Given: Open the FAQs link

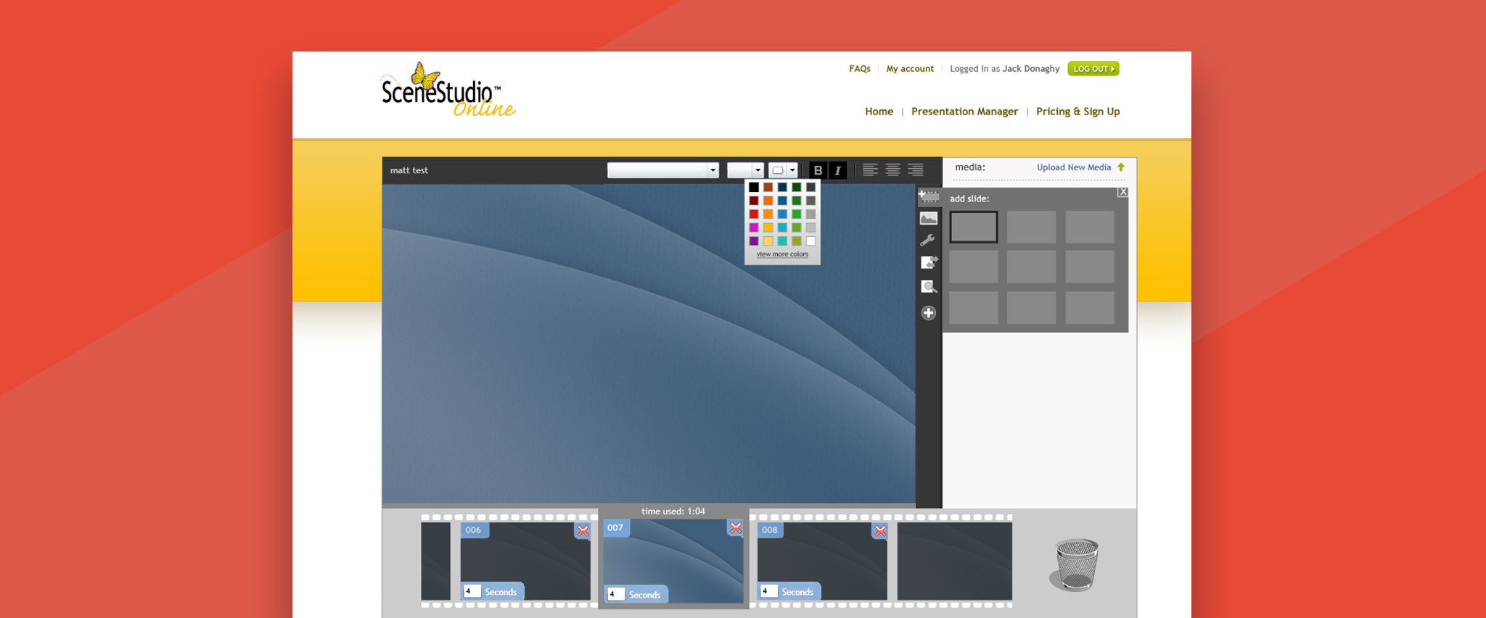Looking at the screenshot, I should (x=860, y=69).
